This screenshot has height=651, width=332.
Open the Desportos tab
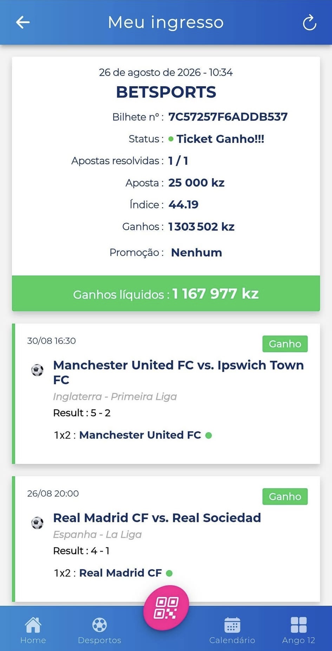(x=99, y=631)
